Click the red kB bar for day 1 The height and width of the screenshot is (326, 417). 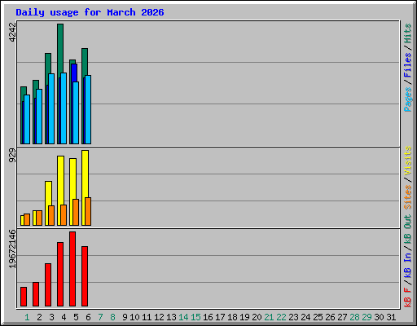24,297
